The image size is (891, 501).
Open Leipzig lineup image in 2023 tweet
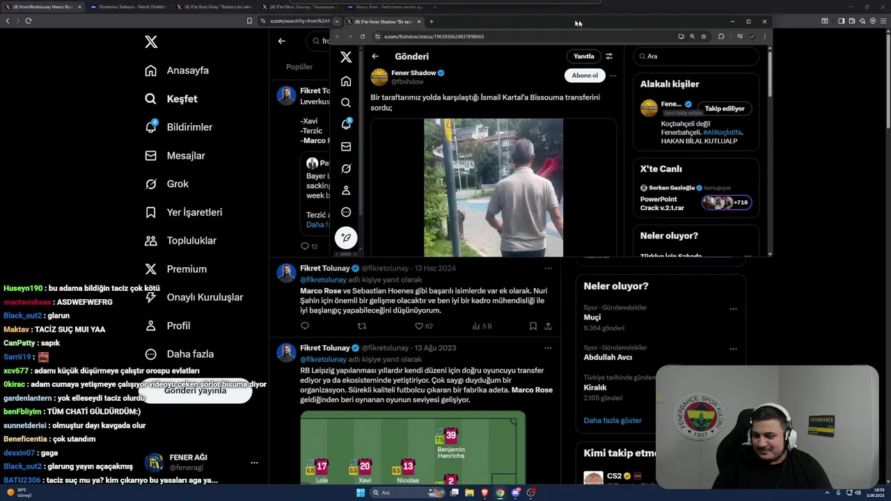(413, 448)
